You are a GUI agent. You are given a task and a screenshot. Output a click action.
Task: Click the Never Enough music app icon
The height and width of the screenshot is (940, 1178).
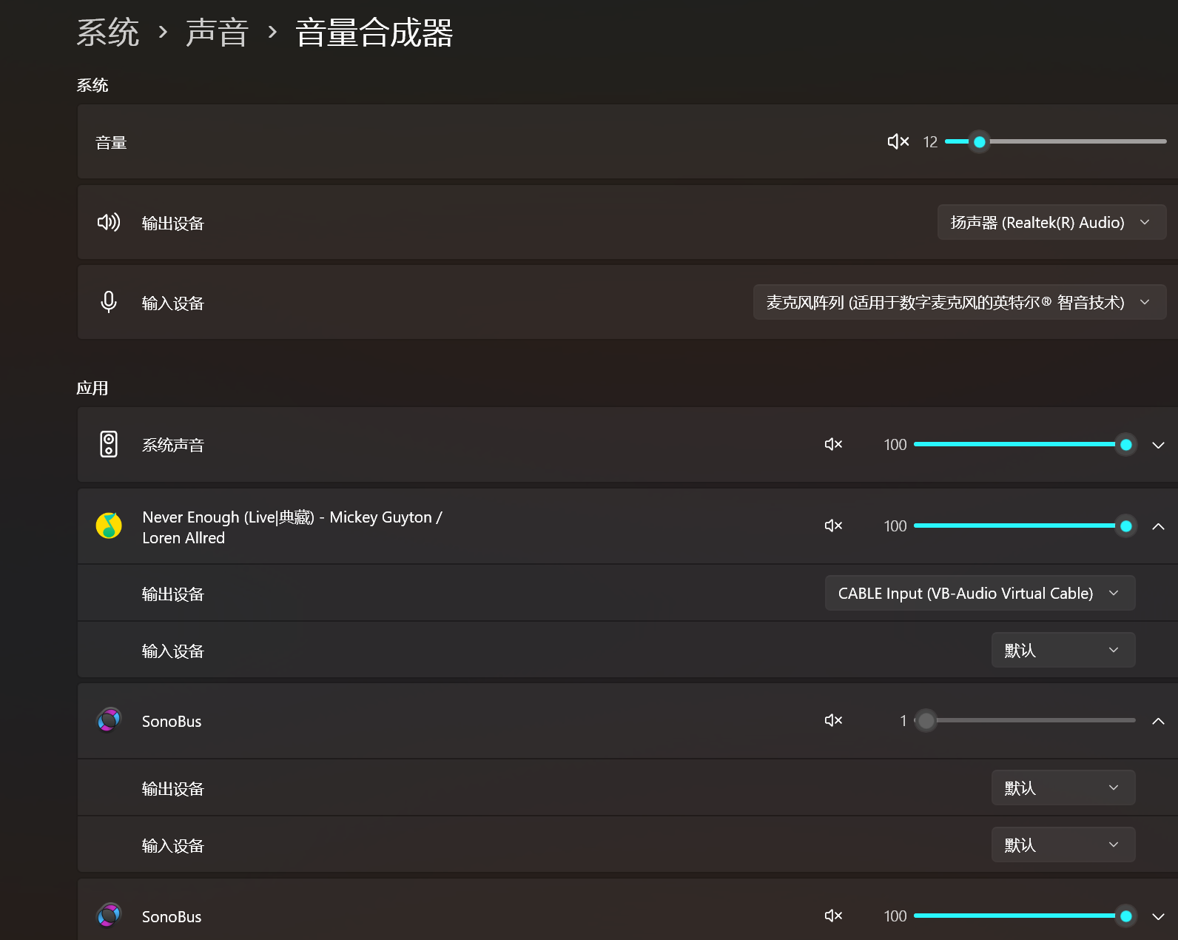point(109,526)
